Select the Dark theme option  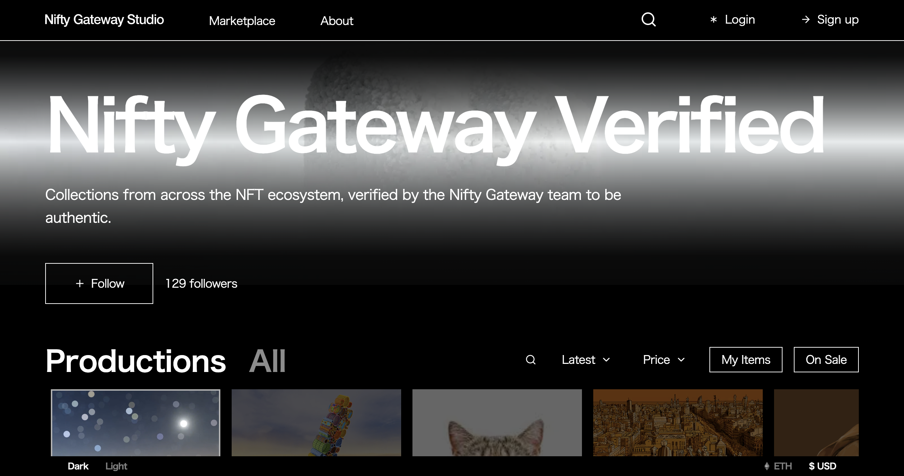[x=78, y=466]
